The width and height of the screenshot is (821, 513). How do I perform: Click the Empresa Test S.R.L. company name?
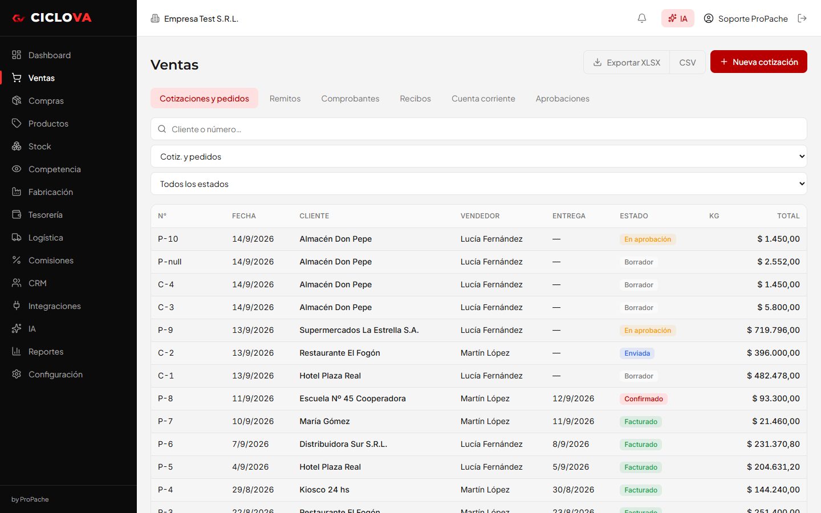tap(201, 18)
